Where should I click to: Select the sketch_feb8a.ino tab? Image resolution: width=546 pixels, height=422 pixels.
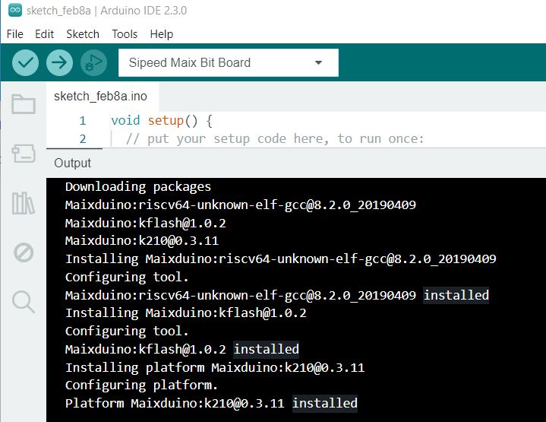coord(101,97)
